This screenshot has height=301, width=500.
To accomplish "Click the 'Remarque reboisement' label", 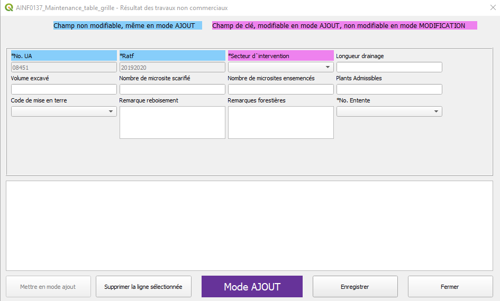I will (x=149, y=100).
